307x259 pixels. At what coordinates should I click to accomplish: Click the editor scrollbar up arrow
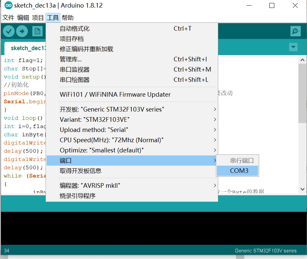coord(302,60)
